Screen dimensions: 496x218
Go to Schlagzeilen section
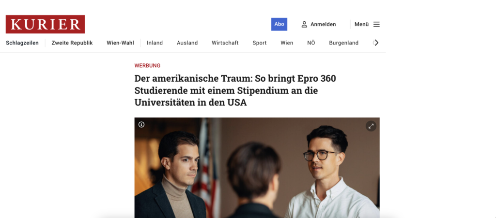22,43
